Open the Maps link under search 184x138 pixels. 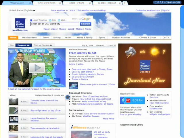pos(46,29)
